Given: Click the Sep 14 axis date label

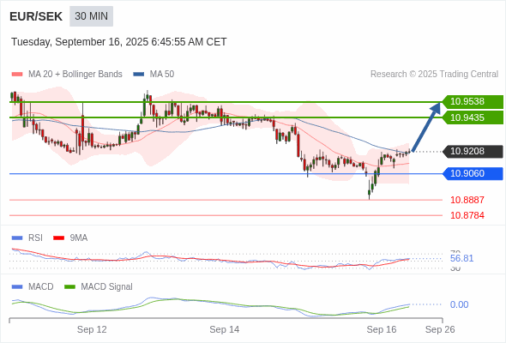Looking at the screenshot, I should point(225,329).
